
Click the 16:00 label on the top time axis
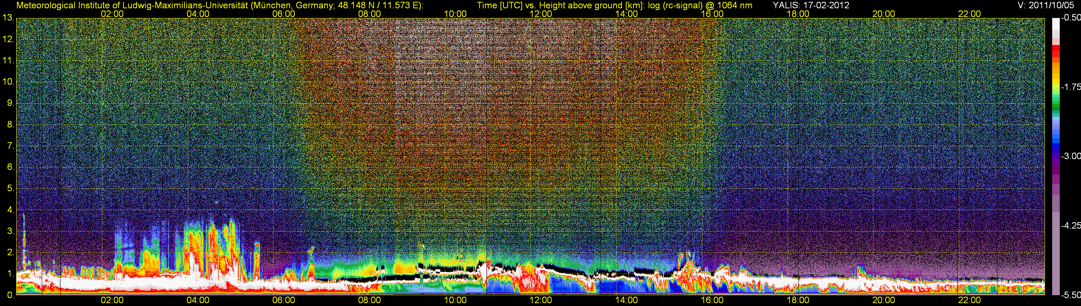point(712,14)
